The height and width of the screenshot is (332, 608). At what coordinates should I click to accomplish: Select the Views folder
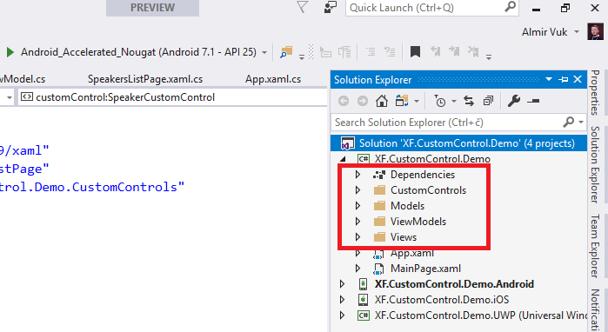pos(404,237)
